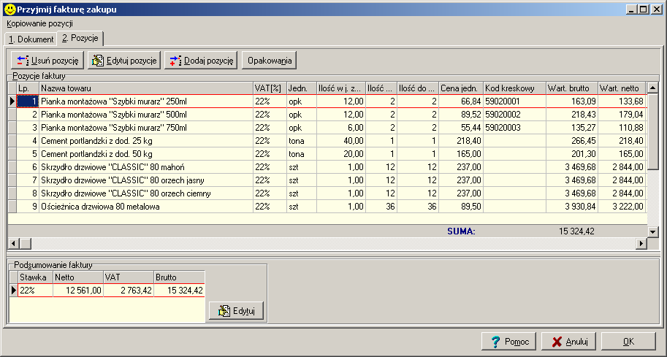Click barcode cell 59020001
The image size is (667, 357).
(x=515, y=101)
